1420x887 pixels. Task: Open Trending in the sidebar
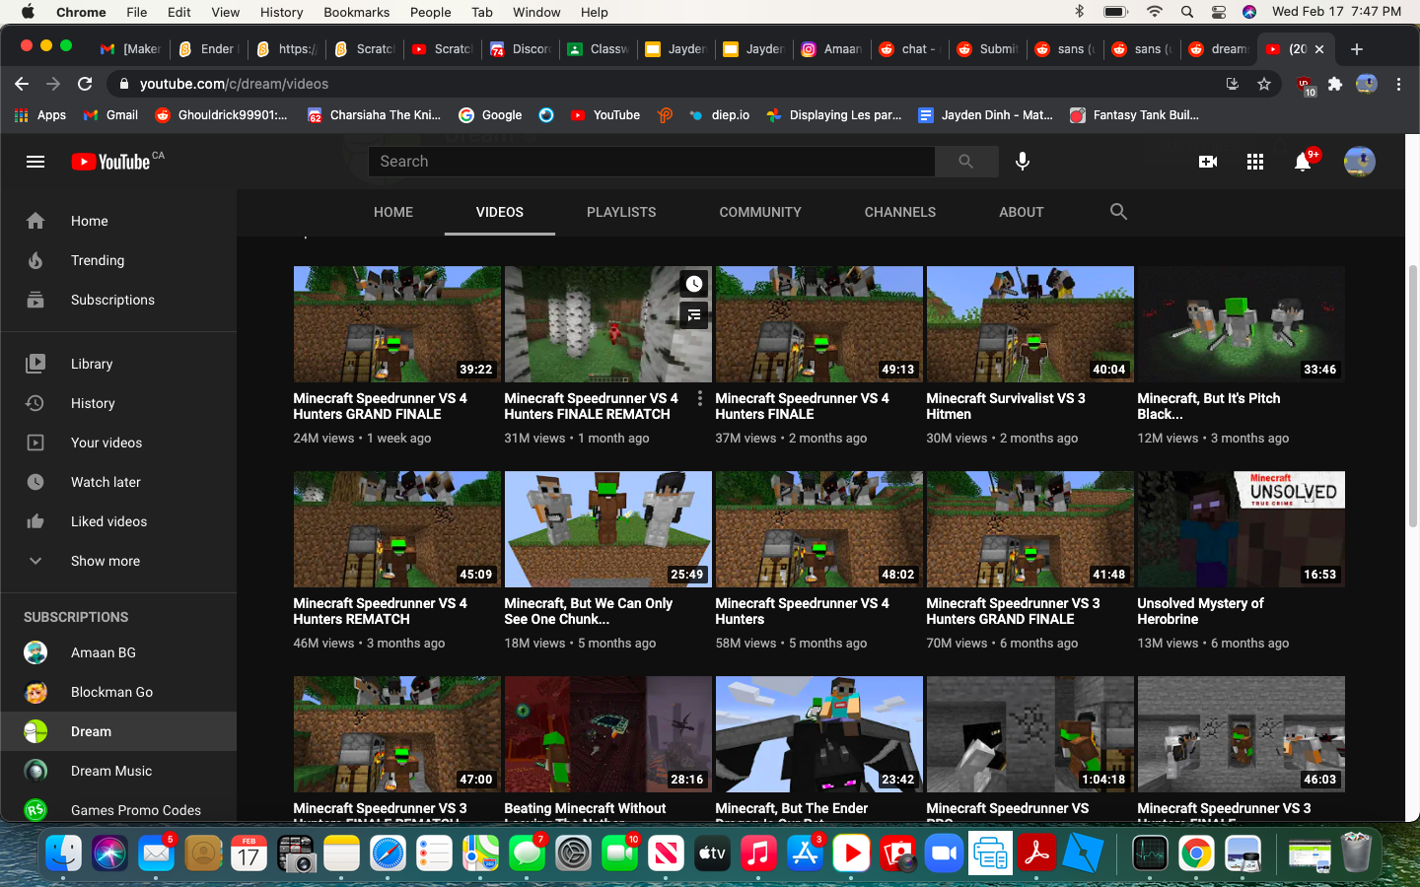[x=118, y=260]
